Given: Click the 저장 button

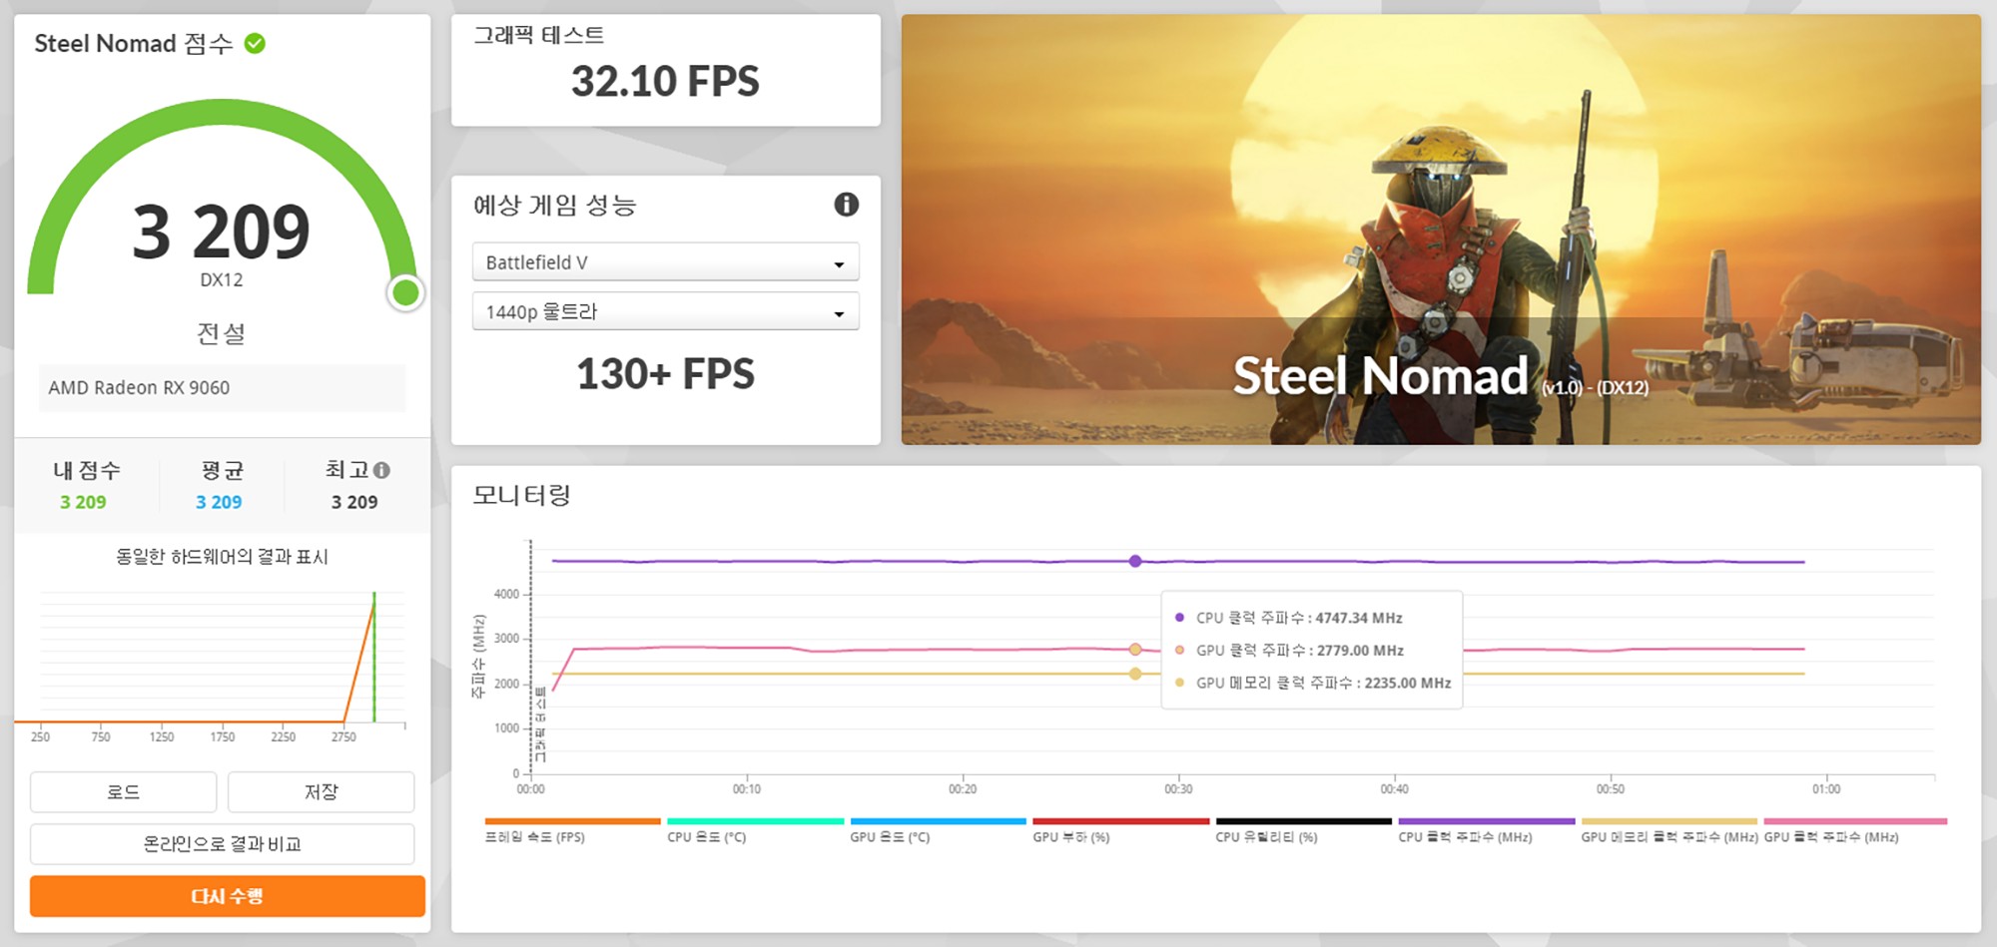Looking at the screenshot, I should (321, 791).
